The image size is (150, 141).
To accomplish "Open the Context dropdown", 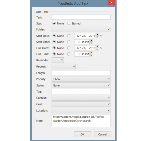I will click(x=81, y=98).
